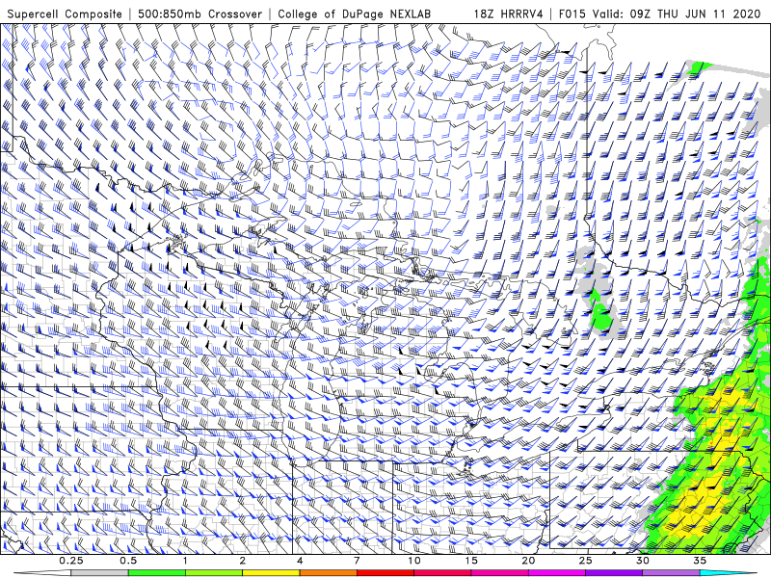
Task: Click the "25" legend label
Action: (x=586, y=561)
